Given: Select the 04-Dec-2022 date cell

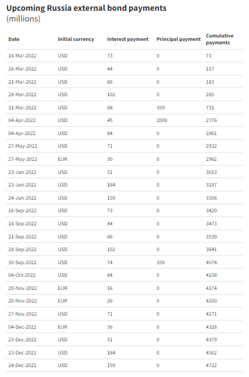Looking at the screenshot, I should click(x=22, y=327).
